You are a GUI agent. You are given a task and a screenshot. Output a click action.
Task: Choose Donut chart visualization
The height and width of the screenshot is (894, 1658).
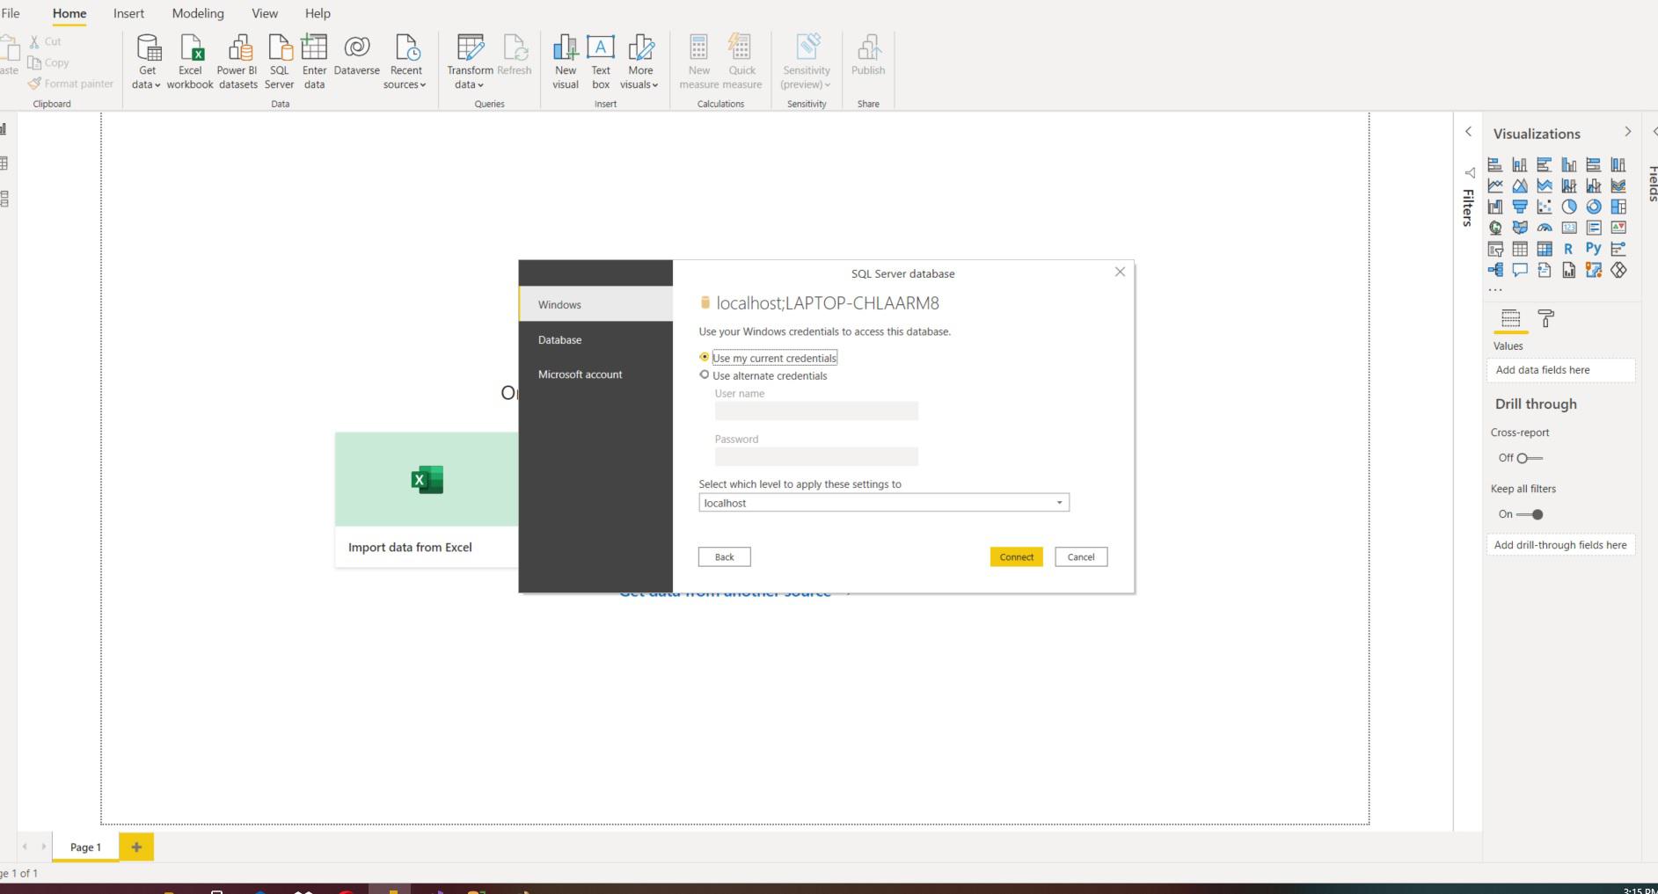[x=1593, y=207]
